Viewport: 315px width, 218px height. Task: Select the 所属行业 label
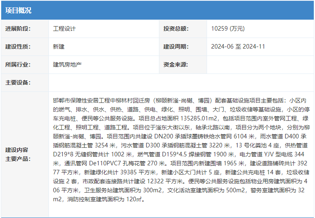(18, 65)
